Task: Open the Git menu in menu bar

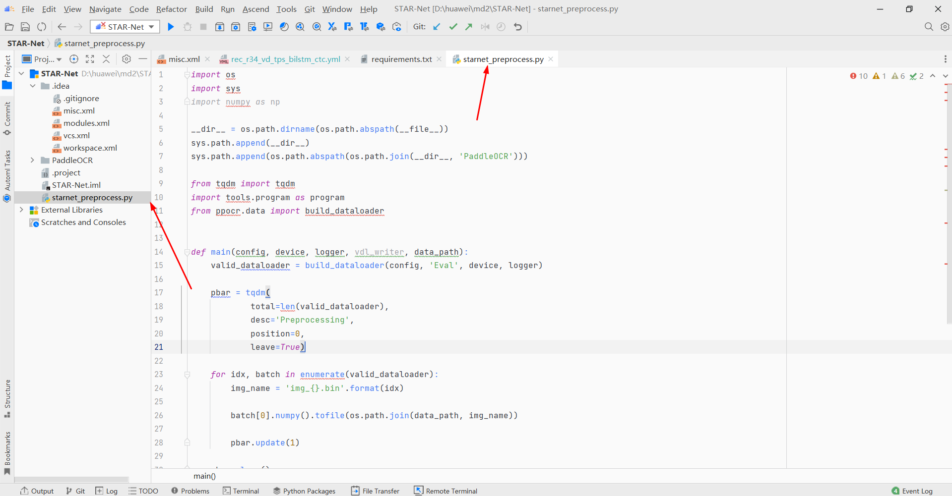Action: 310,9
